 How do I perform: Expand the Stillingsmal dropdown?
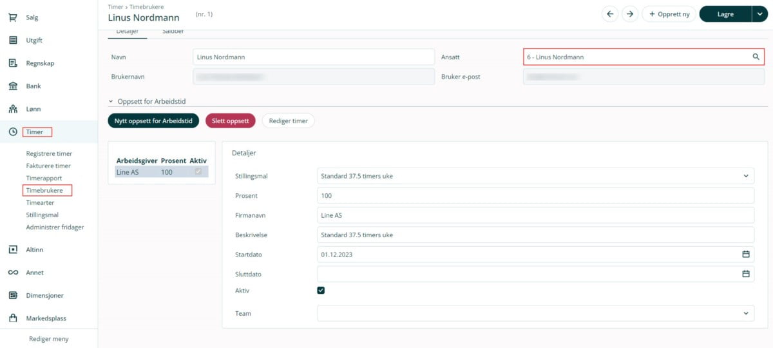coord(746,176)
